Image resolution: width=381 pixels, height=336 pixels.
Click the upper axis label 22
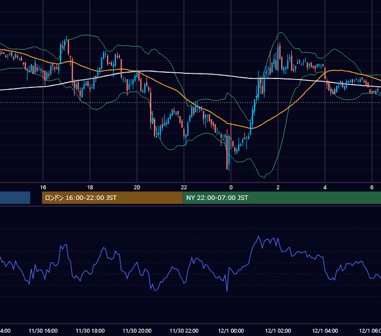click(184, 188)
